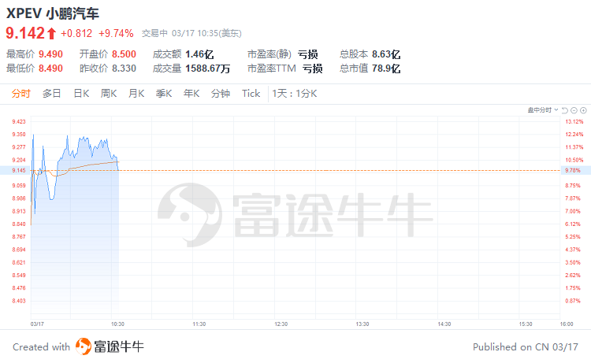Click the 16:00 time axis label
The image size is (591, 363).
pyautogui.click(x=567, y=324)
